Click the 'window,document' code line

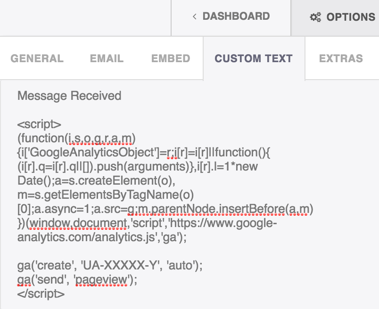pos(147,223)
